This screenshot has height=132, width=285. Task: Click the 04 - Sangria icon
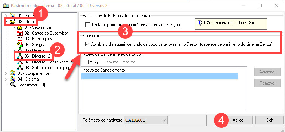click(x=19, y=45)
